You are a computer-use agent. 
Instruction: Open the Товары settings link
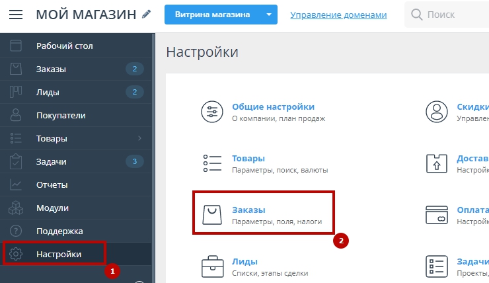coord(248,158)
